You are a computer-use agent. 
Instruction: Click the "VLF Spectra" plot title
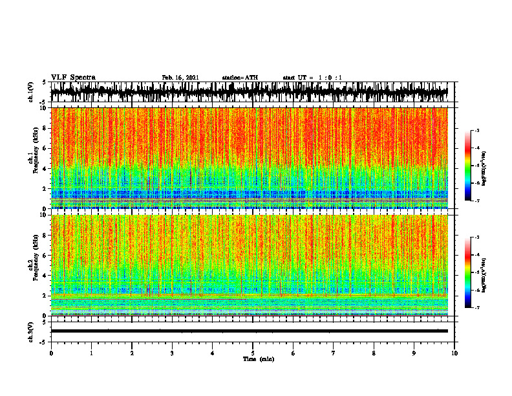coord(73,78)
